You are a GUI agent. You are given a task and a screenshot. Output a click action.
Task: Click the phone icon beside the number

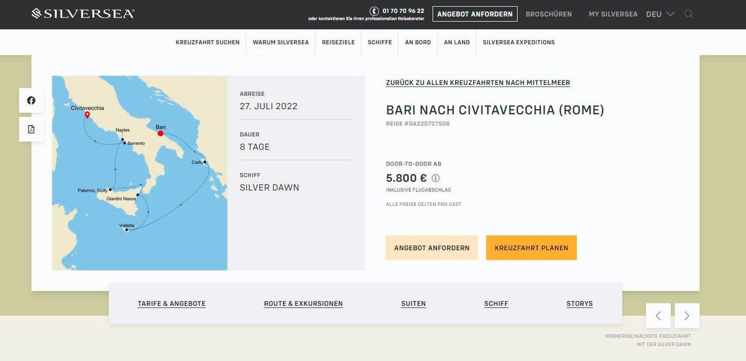coord(374,11)
